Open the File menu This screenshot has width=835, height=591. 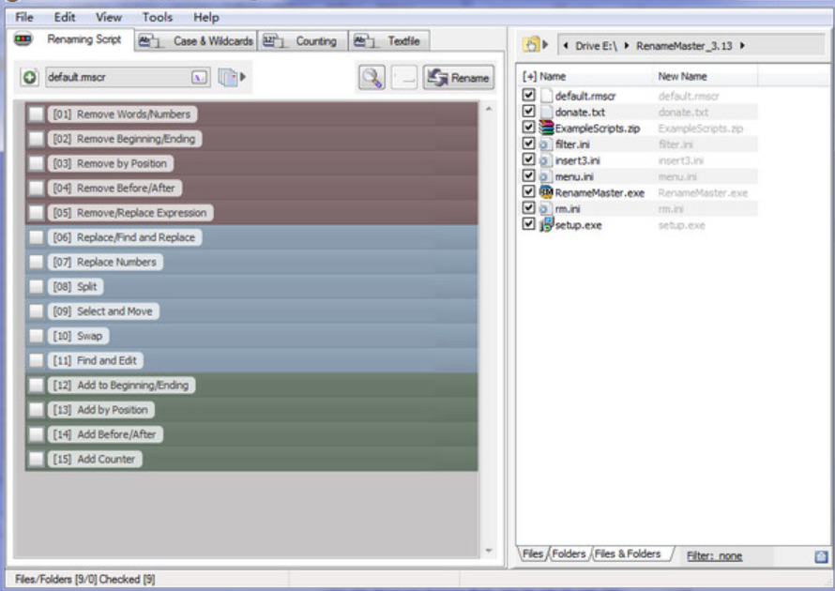pos(24,18)
